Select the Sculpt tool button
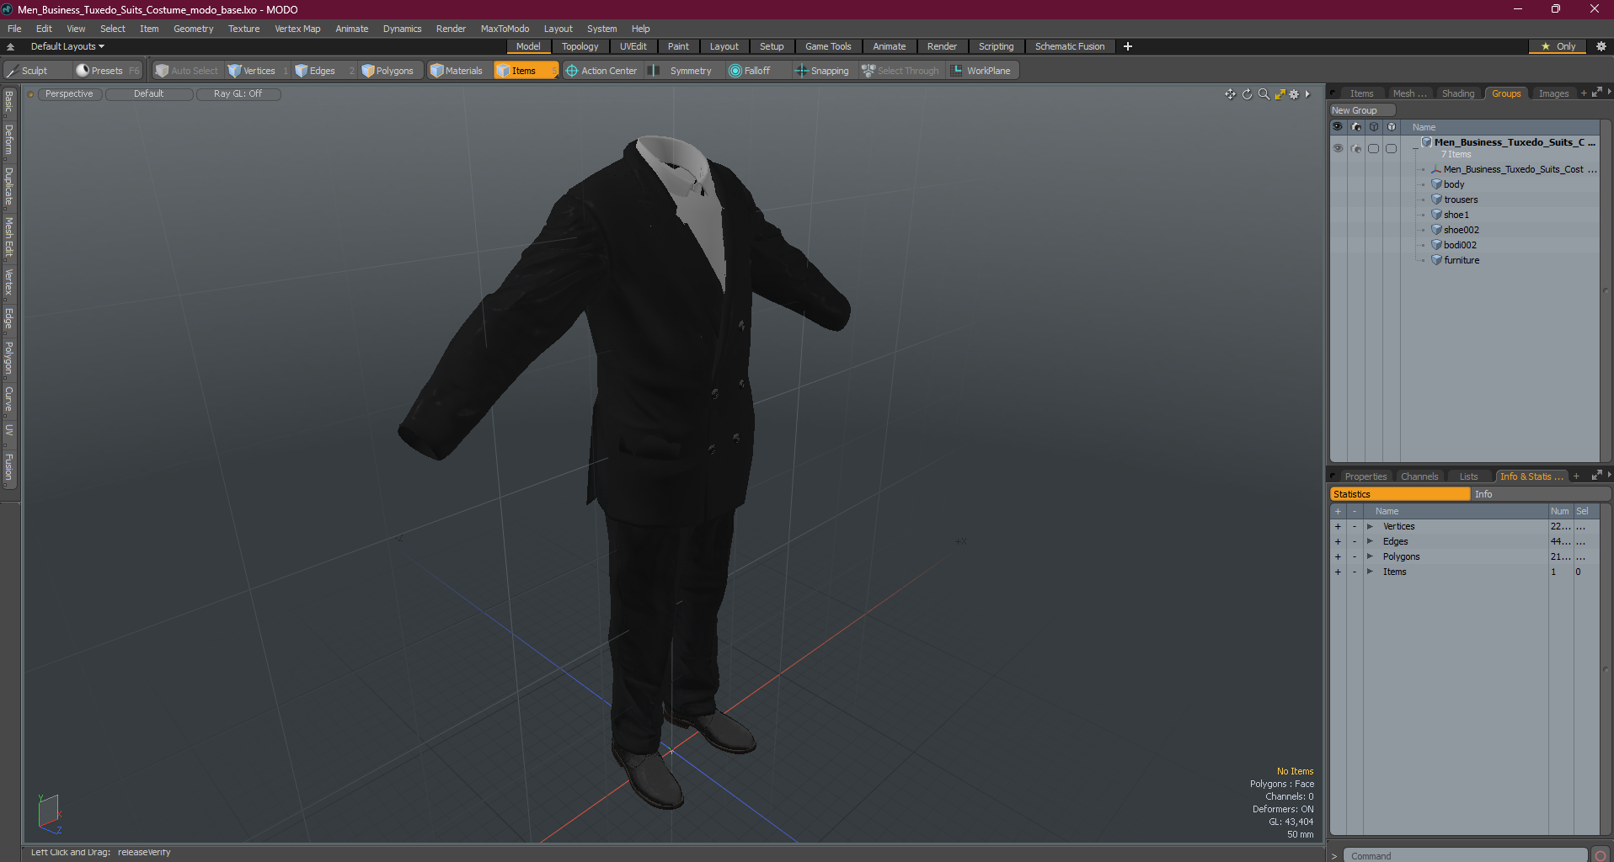Image resolution: width=1614 pixels, height=862 pixels. pyautogui.click(x=35, y=71)
